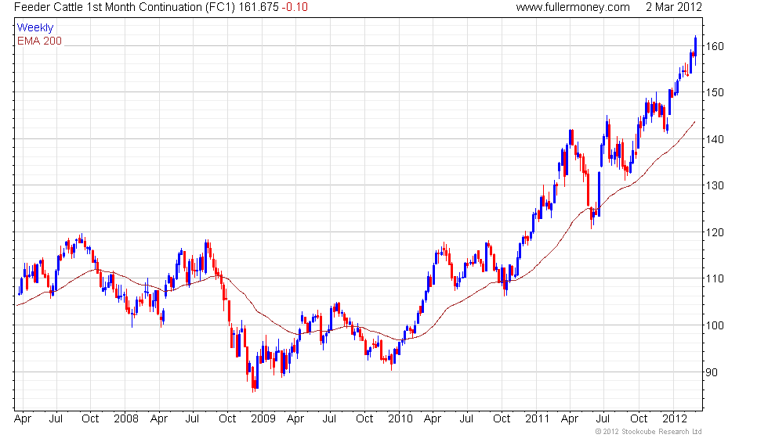Click the red price change -0.10
This screenshot has width=768, height=438.
coord(295,7)
